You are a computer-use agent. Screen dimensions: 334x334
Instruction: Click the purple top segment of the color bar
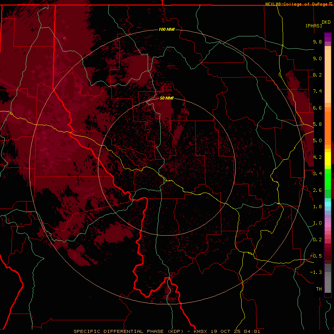pos(328,37)
